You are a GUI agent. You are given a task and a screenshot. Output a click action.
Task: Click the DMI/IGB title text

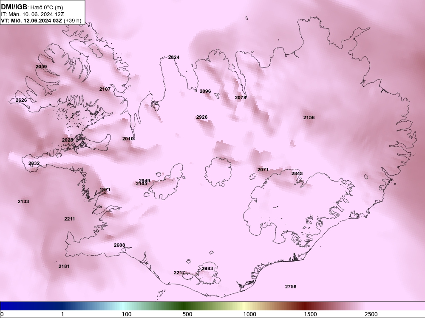pyautogui.click(x=14, y=8)
